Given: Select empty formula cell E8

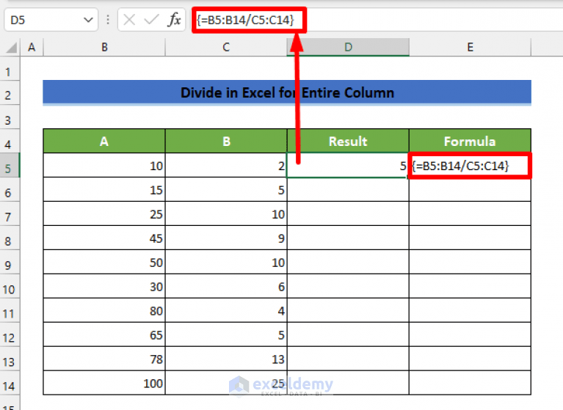Looking at the screenshot, I should coord(470,238).
